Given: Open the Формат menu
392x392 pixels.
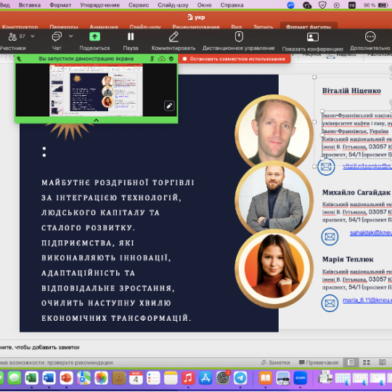Looking at the screenshot, I should pyautogui.click(x=60, y=5).
